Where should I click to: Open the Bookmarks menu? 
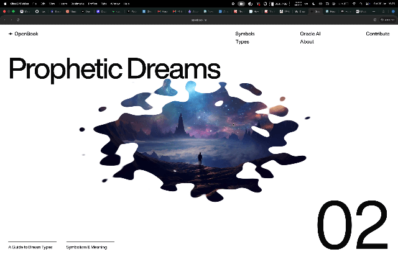[x=77, y=4]
